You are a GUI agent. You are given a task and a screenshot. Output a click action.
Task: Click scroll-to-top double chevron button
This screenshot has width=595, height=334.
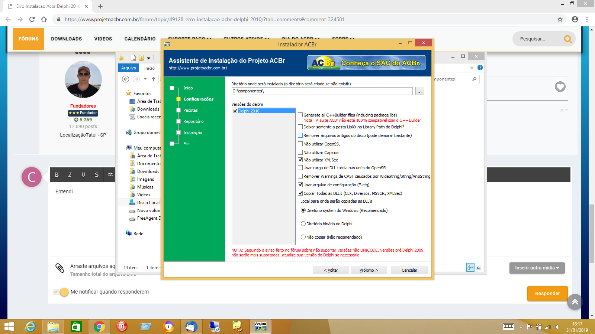tap(575, 302)
